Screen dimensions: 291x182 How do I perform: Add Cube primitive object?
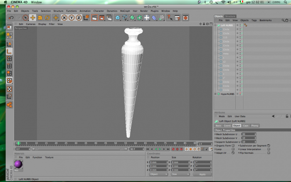coord(118,18)
